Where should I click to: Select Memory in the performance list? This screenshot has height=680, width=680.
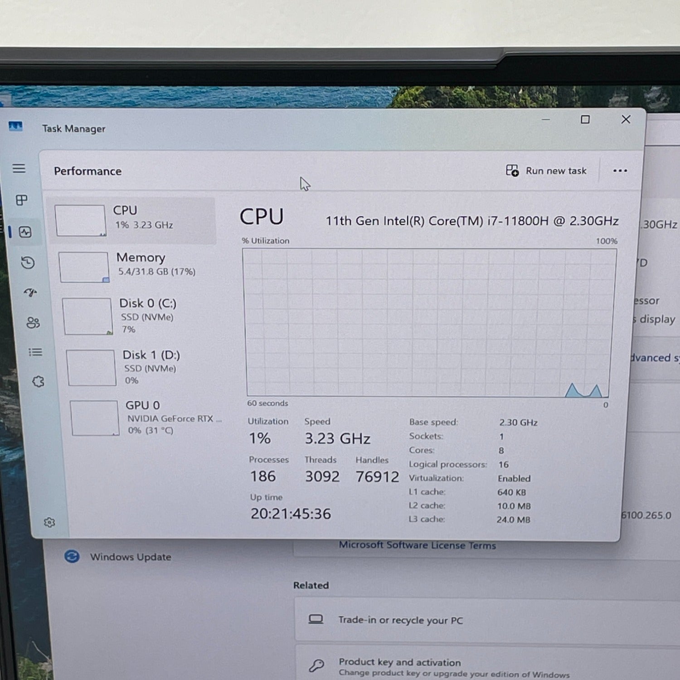[x=136, y=266]
